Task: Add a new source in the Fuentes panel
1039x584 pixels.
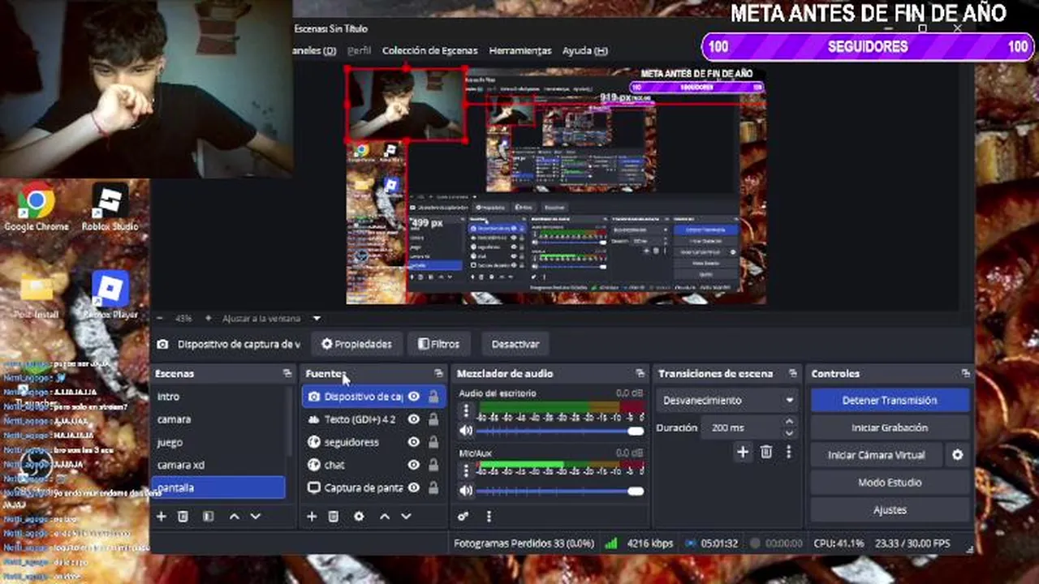Action: [312, 516]
